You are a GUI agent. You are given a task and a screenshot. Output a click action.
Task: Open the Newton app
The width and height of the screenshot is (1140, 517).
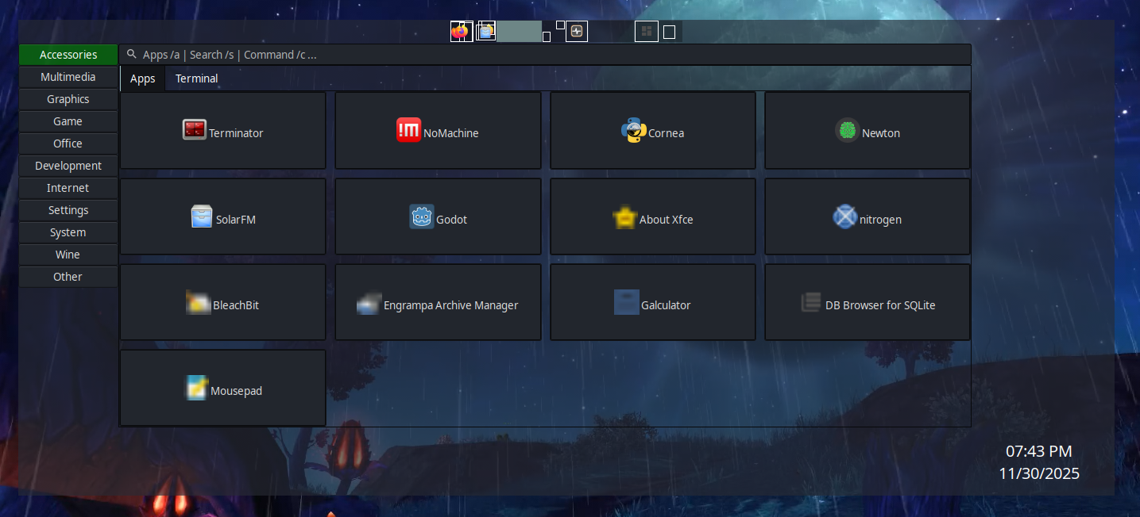[x=867, y=130]
